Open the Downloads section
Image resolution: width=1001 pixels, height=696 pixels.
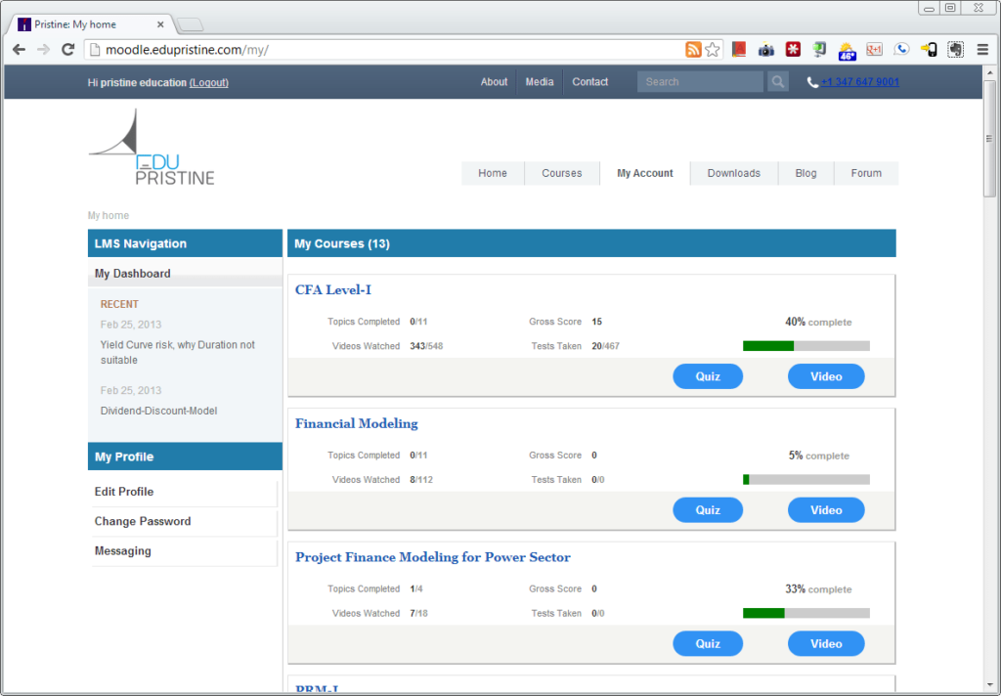pyautogui.click(x=733, y=173)
